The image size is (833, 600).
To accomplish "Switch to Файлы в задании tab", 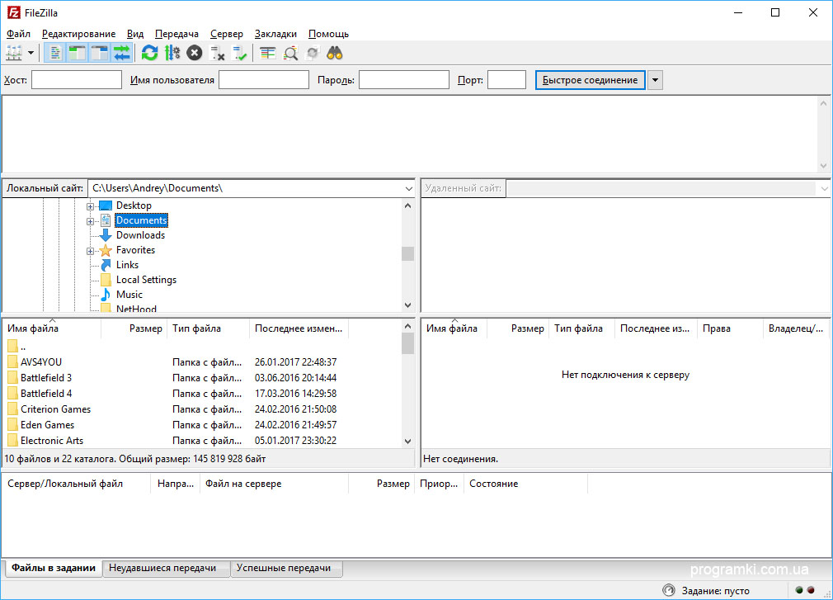I will [x=53, y=568].
